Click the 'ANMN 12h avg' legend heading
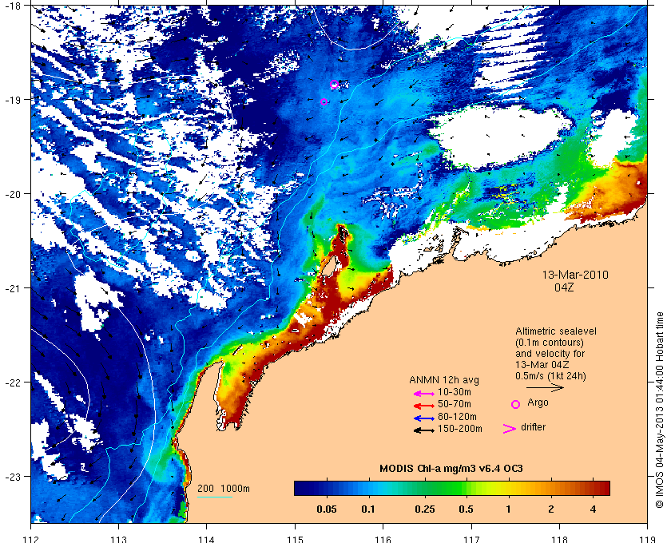This screenshot has width=671, height=543. click(444, 380)
